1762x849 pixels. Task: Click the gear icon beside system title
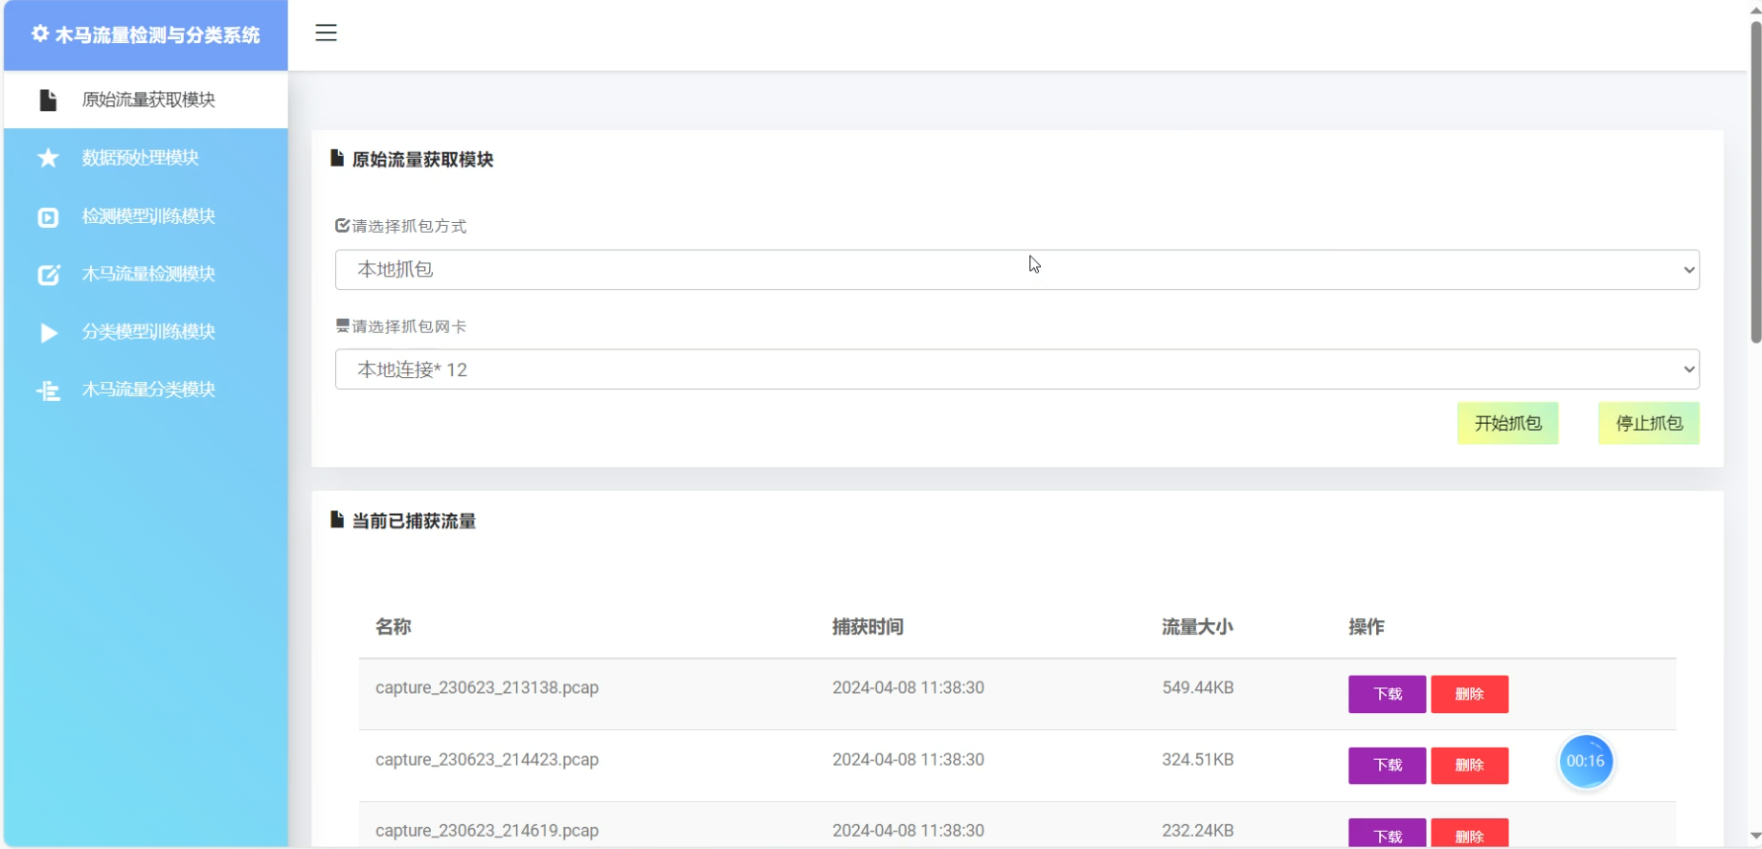[40, 34]
